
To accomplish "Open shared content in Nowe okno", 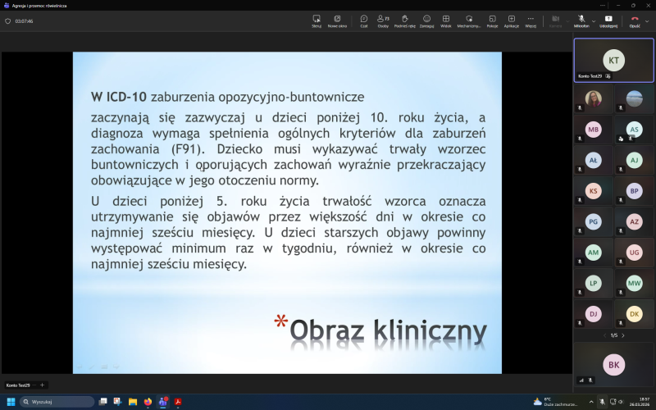I will pyautogui.click(x=337, y=20).
